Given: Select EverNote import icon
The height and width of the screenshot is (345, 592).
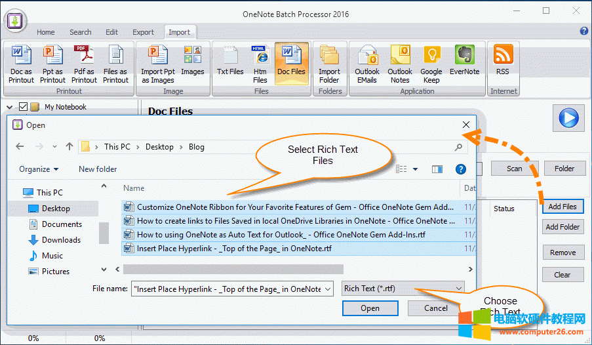Looking at the screenshot, I should click(464, 60).
